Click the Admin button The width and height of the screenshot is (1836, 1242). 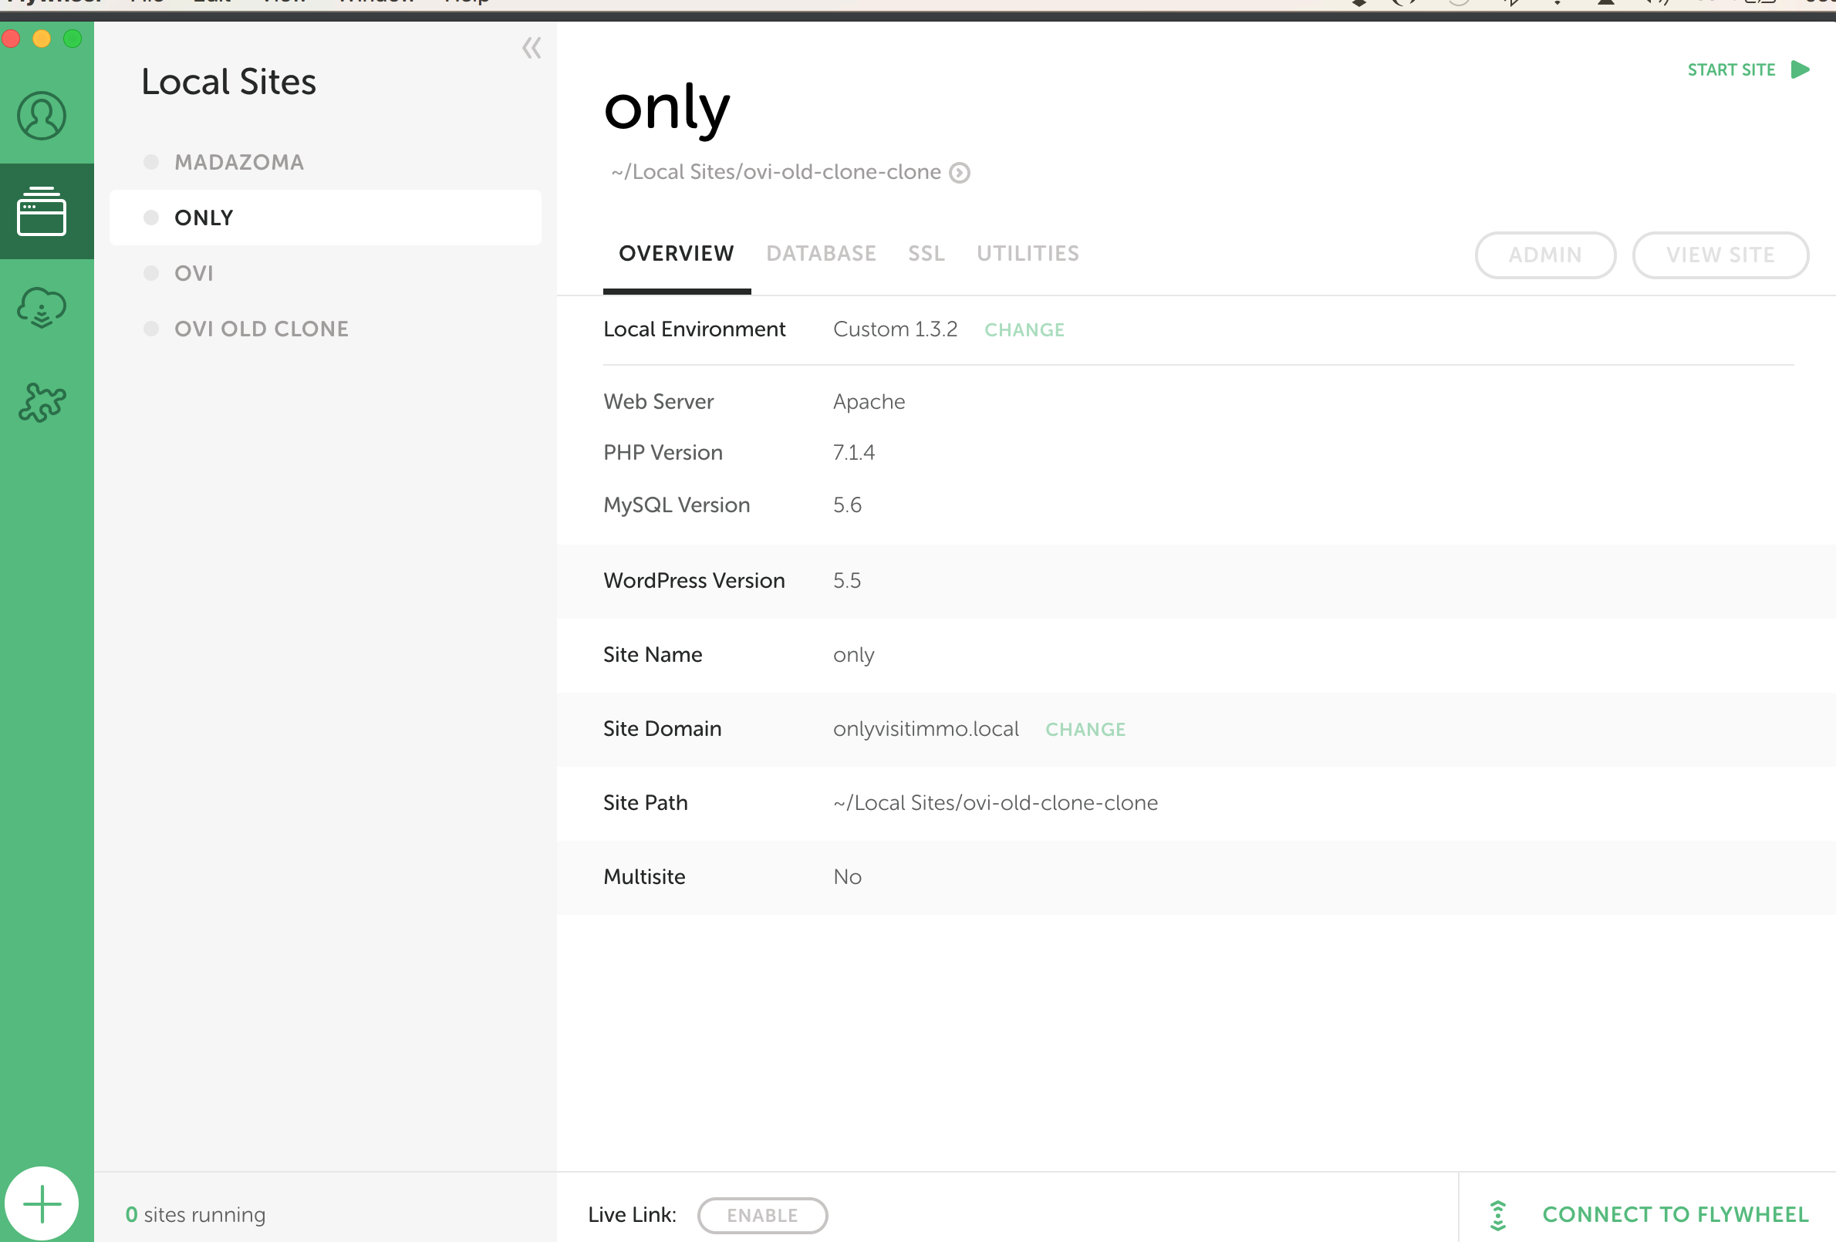pyautogui.click(x=1544, y=255)
